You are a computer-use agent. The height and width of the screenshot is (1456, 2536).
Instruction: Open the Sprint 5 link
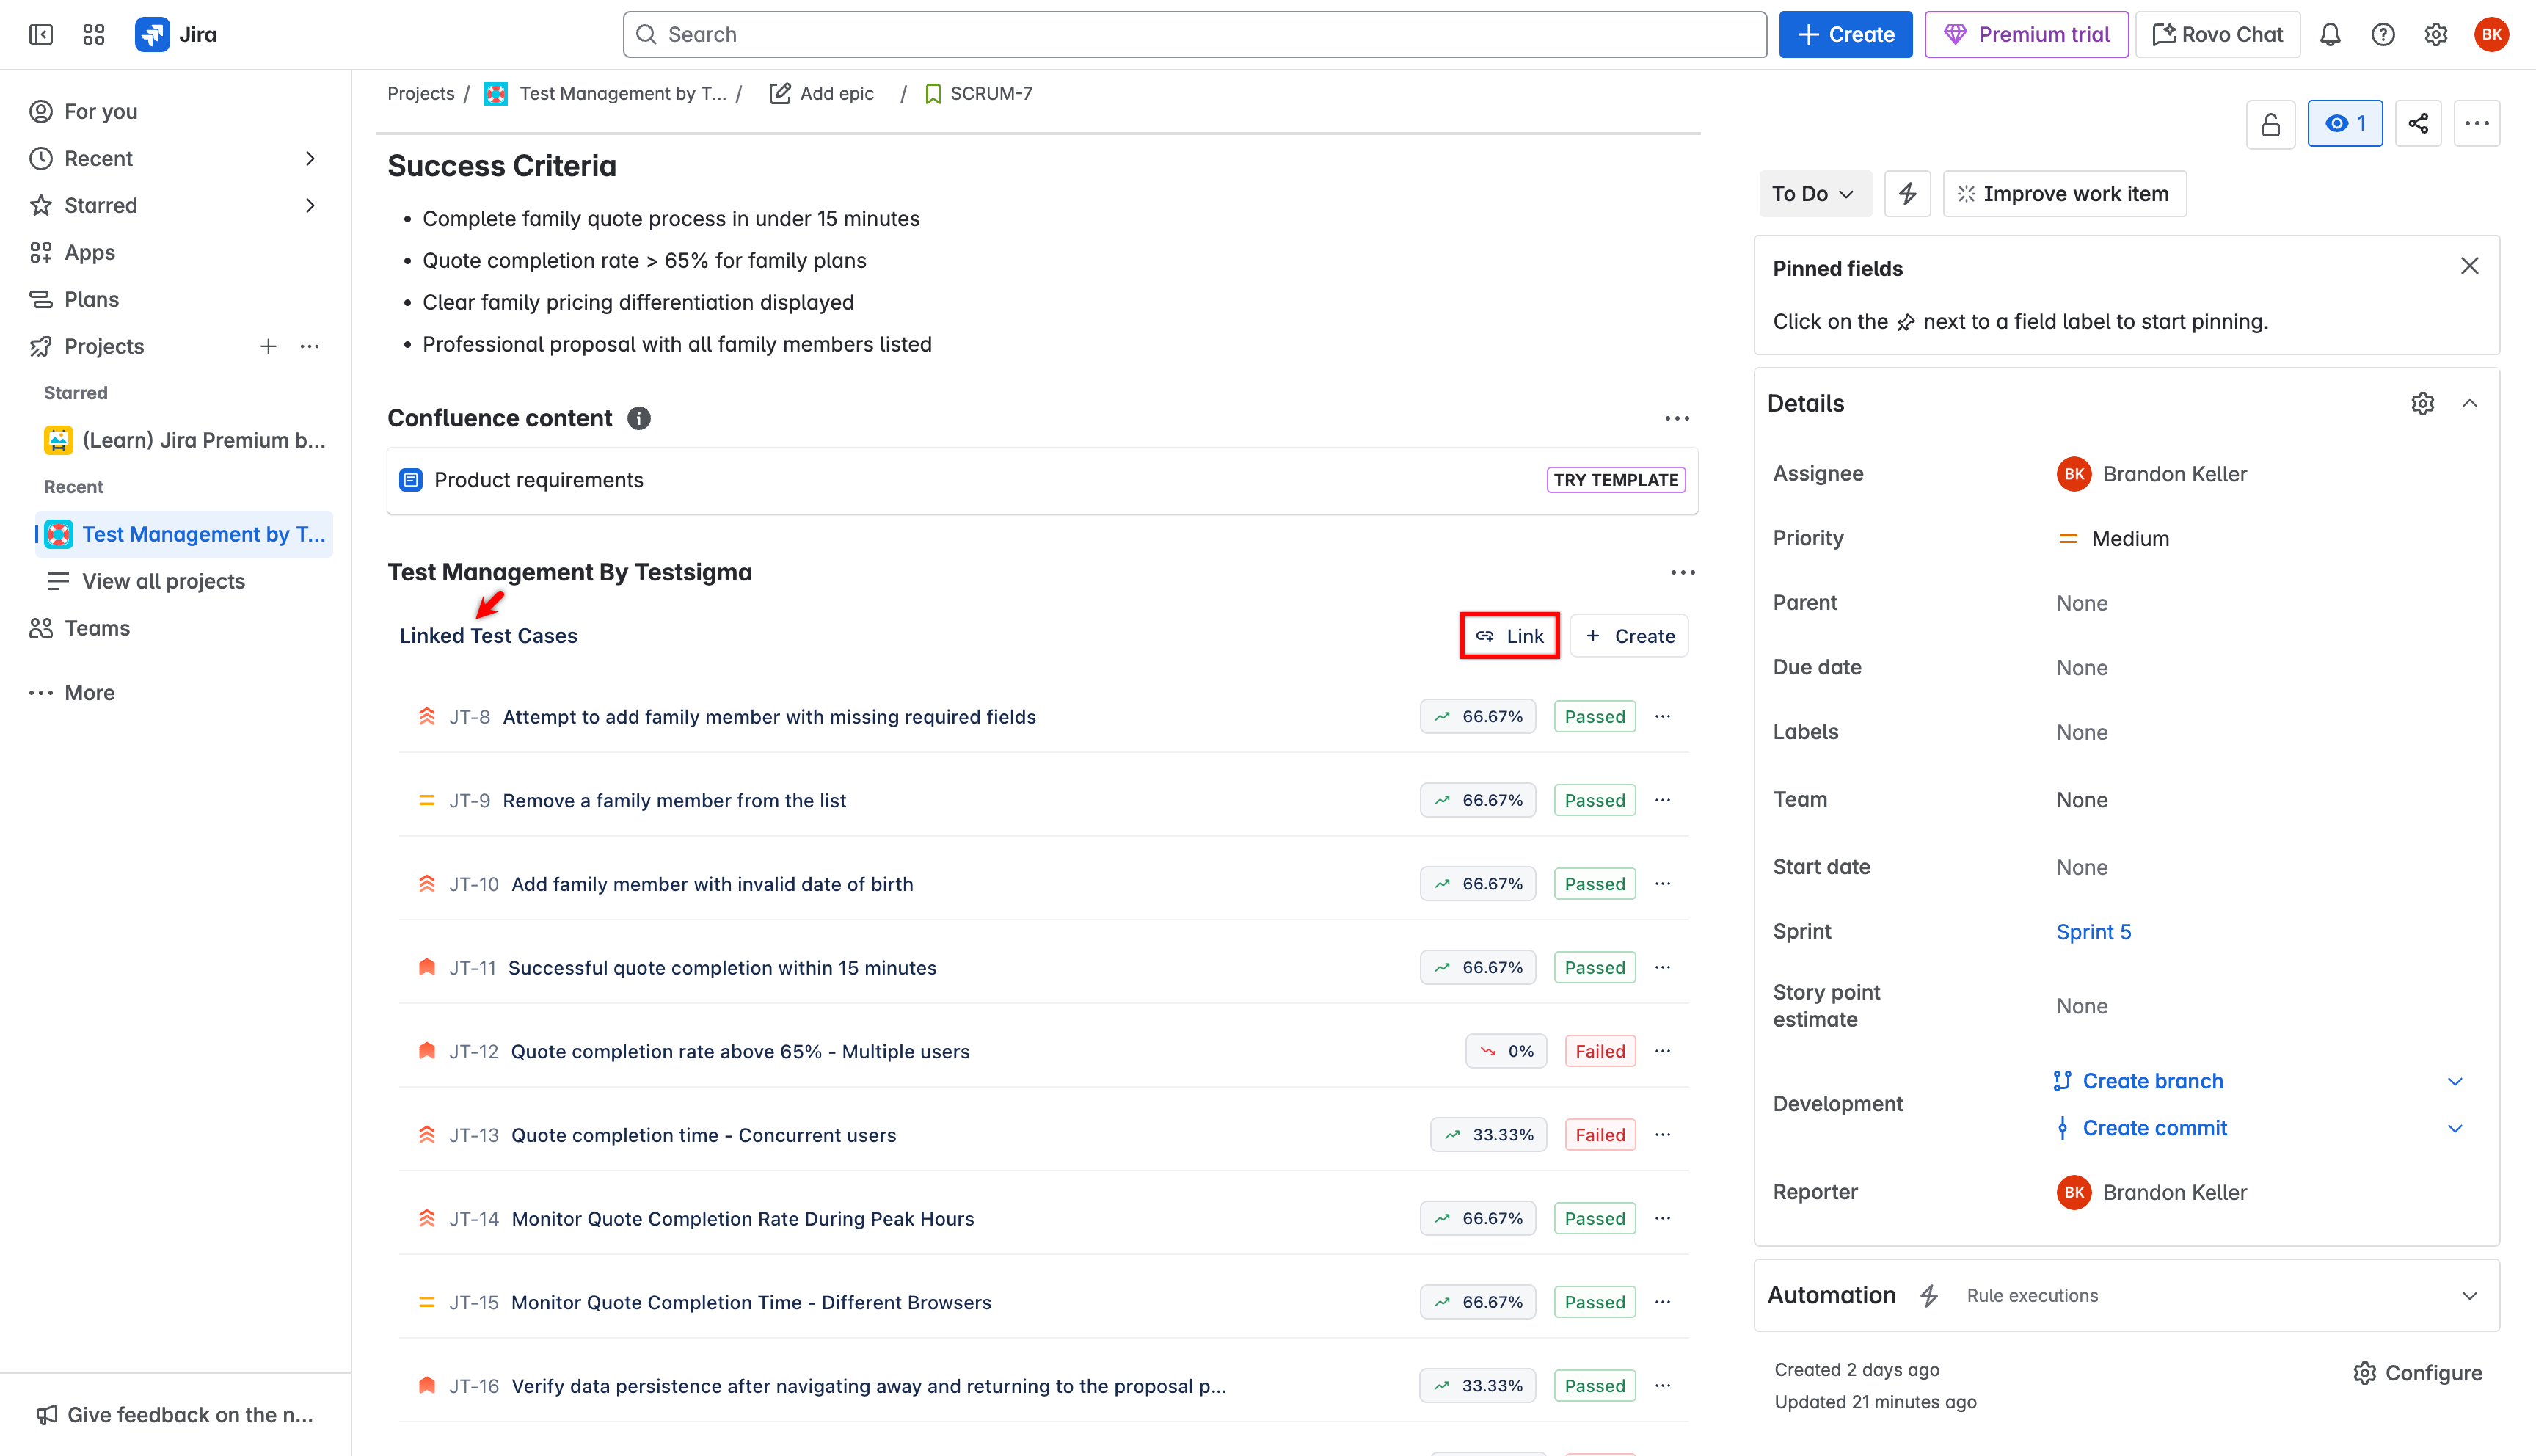click(x=2094, y=931)
